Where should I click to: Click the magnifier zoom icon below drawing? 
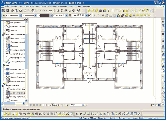point(34,105)
